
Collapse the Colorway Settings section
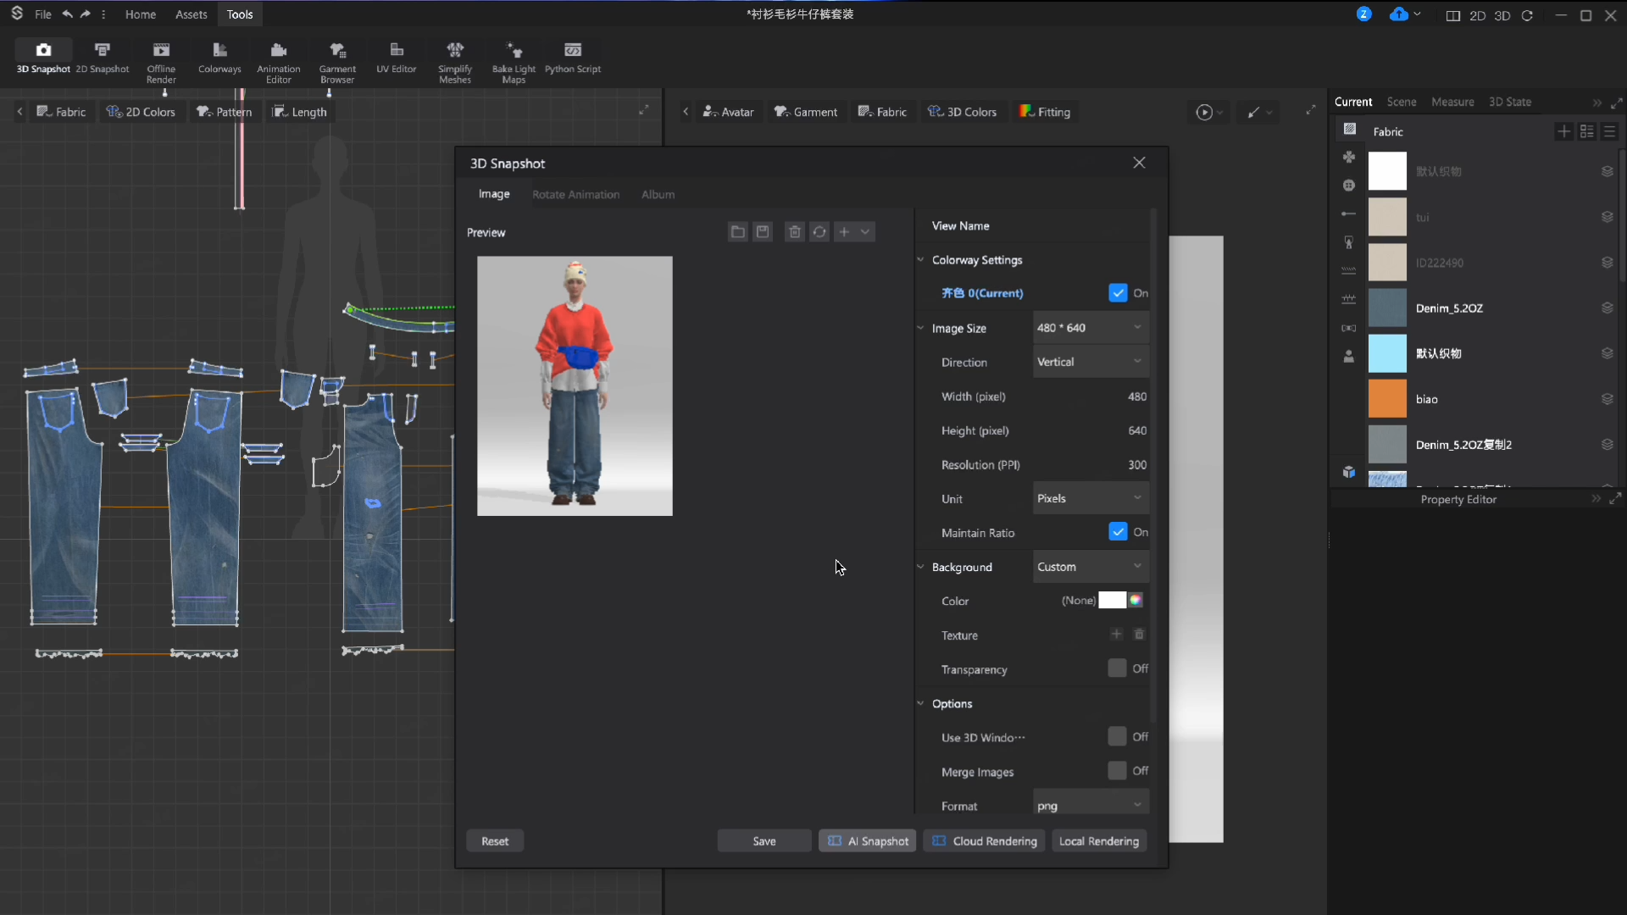tap(921, 260)
